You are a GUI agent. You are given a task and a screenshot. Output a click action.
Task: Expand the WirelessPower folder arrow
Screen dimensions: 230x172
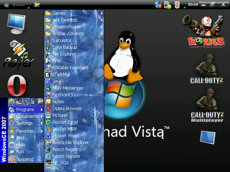[102, 27]
